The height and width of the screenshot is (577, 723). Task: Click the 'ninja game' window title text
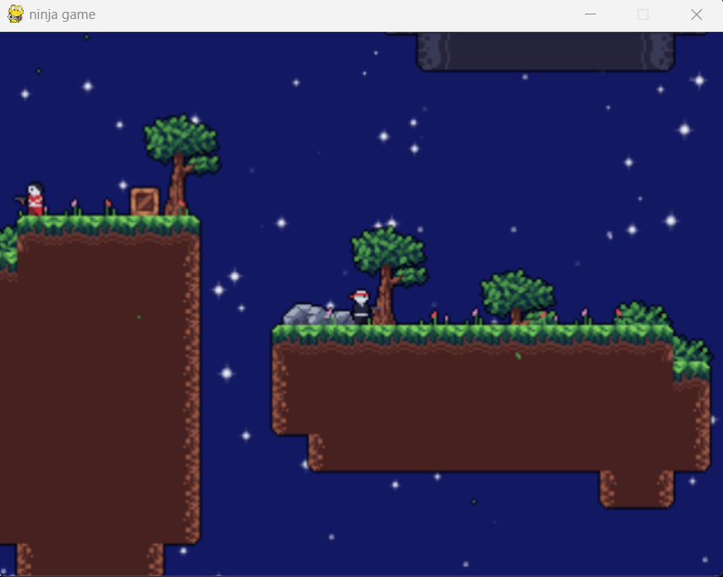[63, 15]
